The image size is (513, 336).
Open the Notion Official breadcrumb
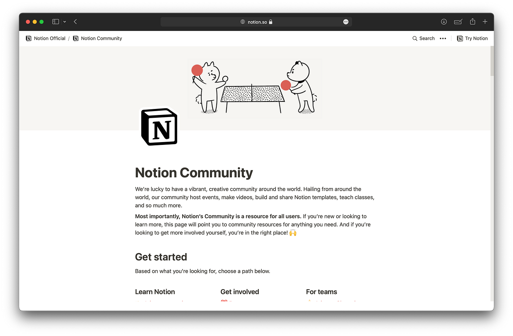pyautogui.click(x=46, y=38)
